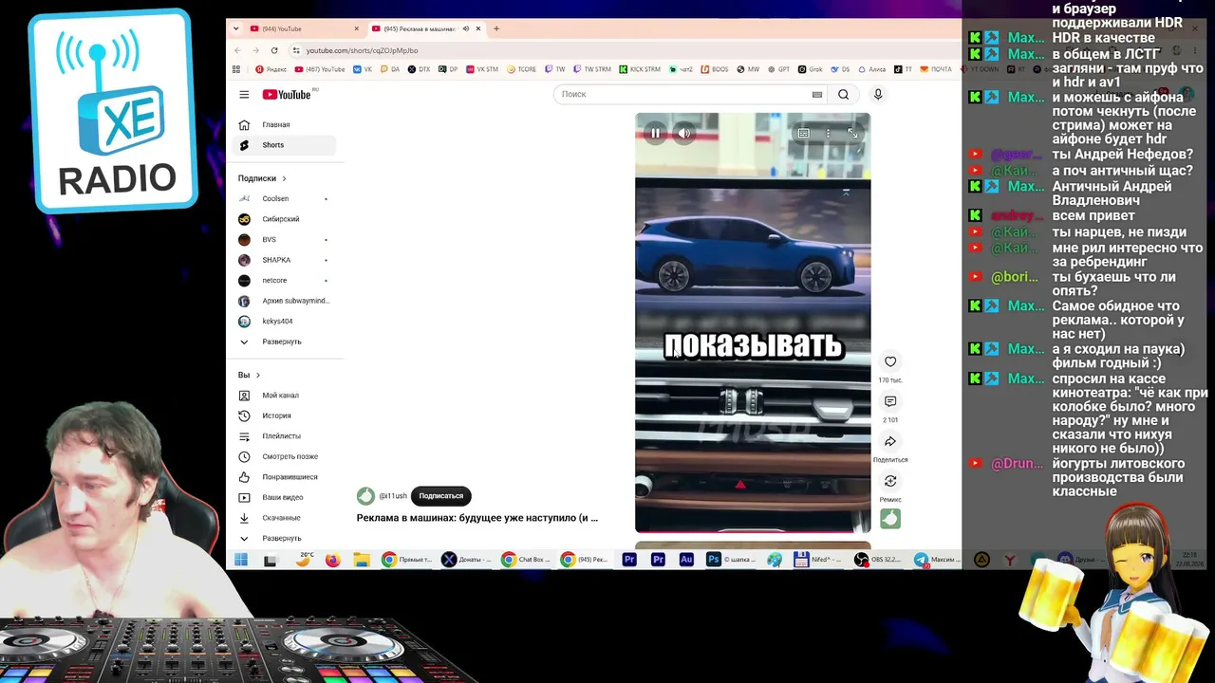Screen dimensions: 1215x683
Task: Open the on-screen keyboard in search
Action: (816, 95)
